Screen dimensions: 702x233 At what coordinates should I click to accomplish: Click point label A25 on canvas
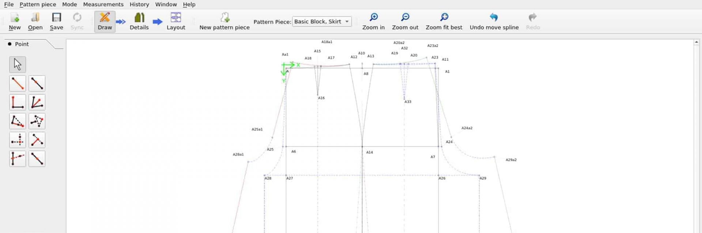pyautogui.click(x=270, y=149)
